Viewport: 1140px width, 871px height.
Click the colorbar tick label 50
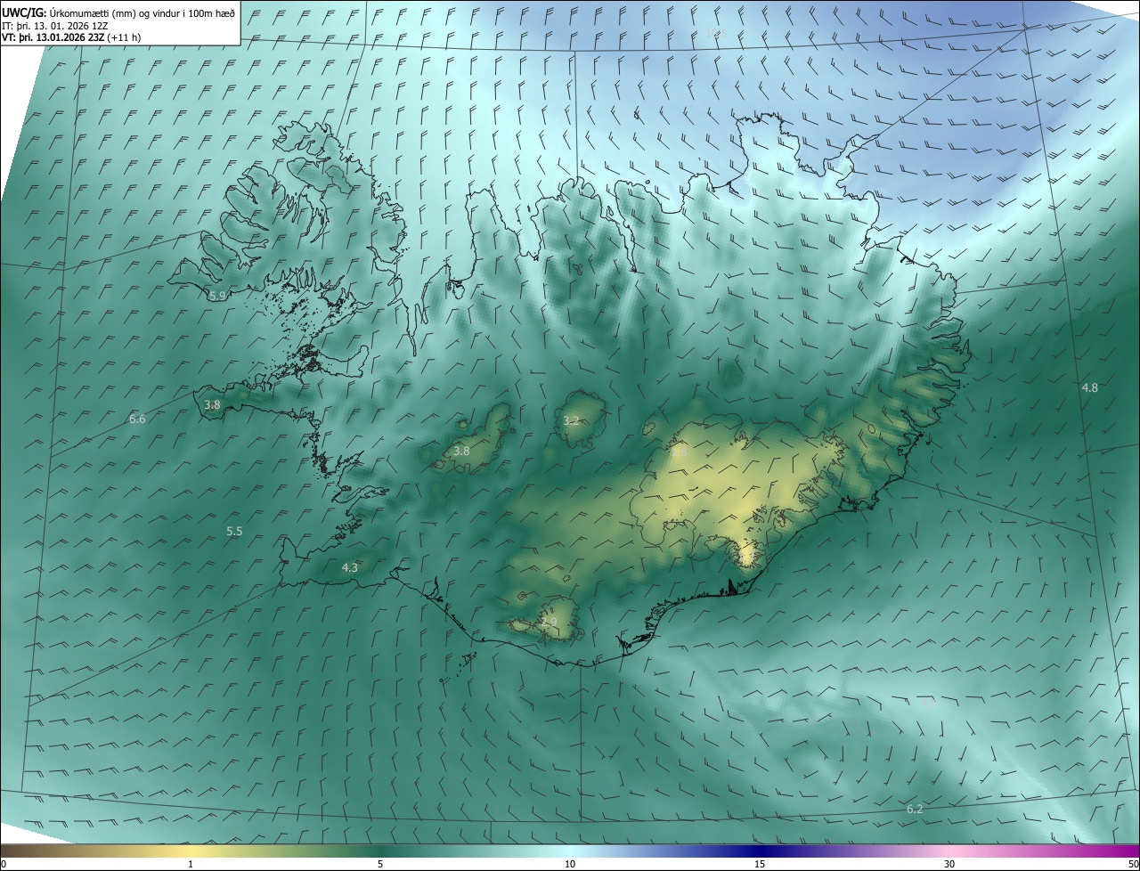pyautogui.click(x=1133, y=864)
